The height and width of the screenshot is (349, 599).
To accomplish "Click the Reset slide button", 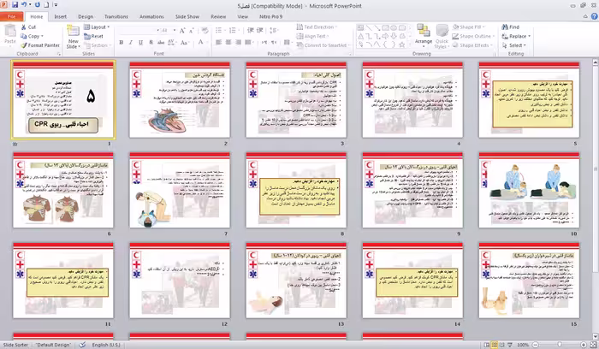I will [x=93, y=36].
